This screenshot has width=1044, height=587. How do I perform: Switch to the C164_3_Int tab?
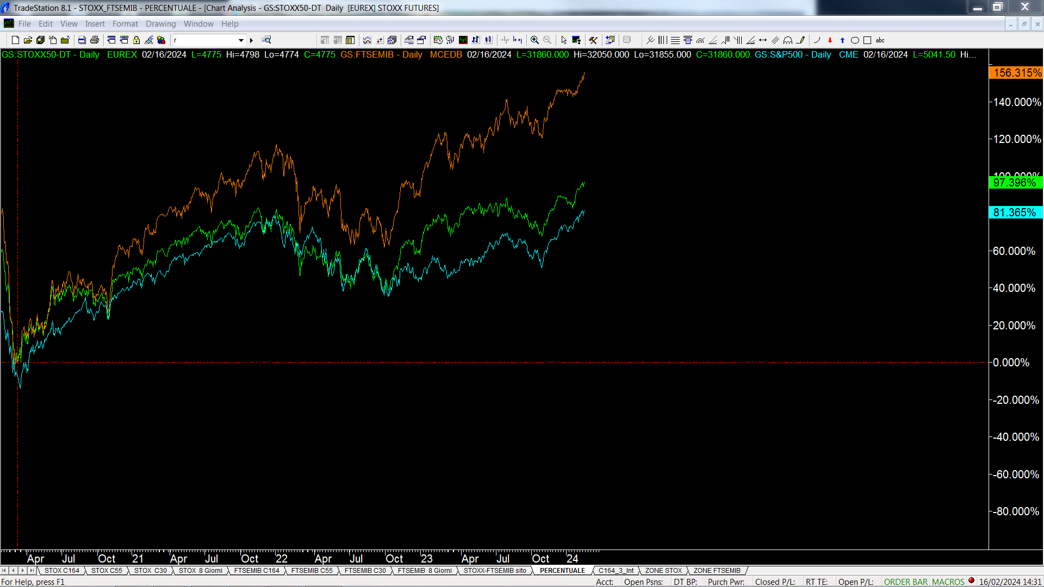(616, 571)
